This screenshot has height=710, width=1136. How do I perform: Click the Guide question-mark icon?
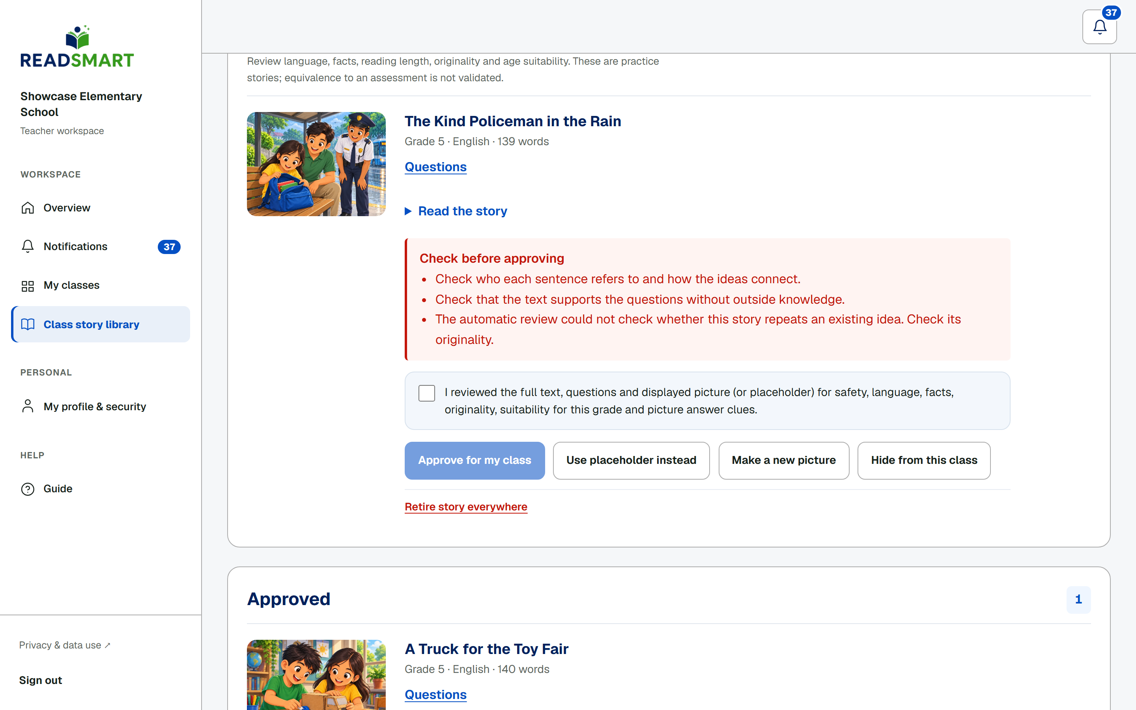pyautogui.click(x=28, y=489)
